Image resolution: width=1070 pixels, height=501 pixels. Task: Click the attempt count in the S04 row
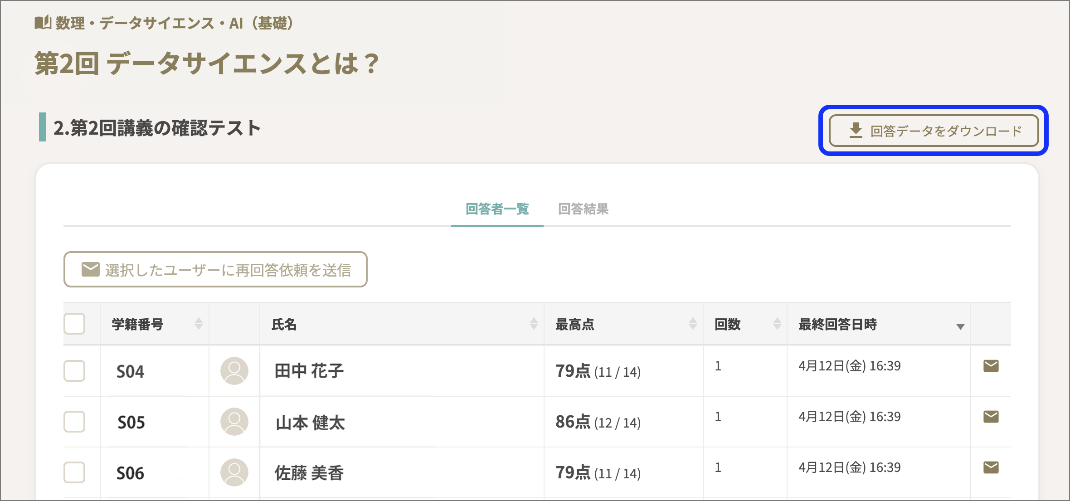[718, 365]
